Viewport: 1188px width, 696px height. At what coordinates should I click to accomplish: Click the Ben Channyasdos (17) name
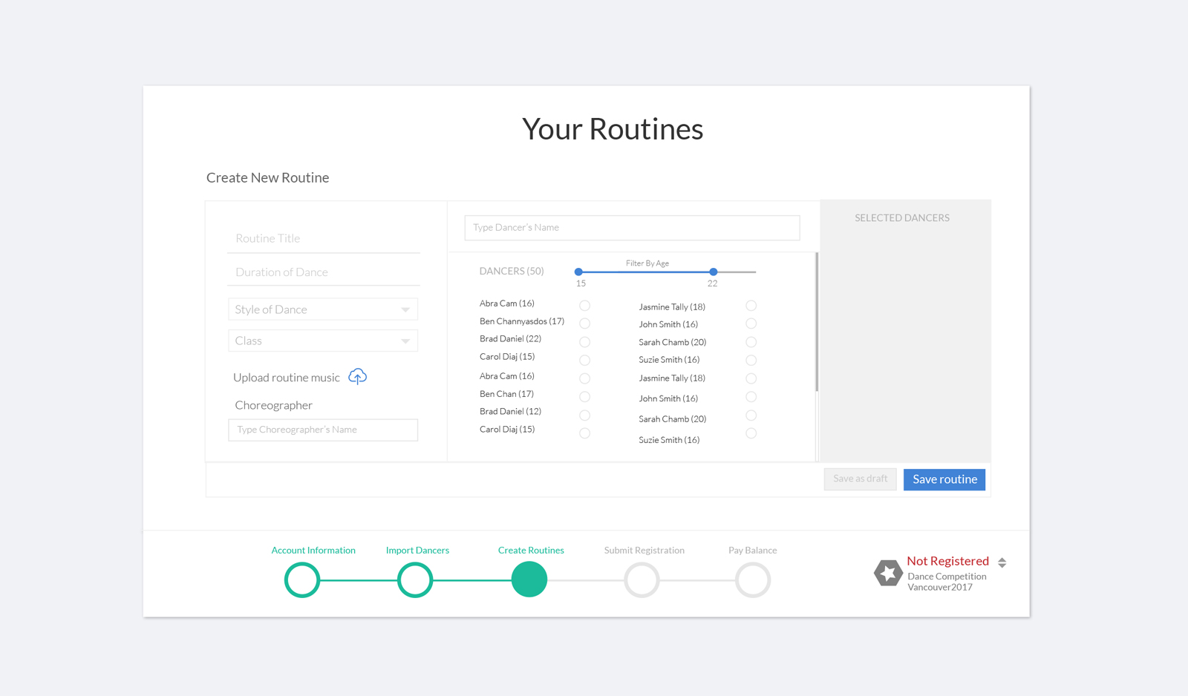pos(522,321)
